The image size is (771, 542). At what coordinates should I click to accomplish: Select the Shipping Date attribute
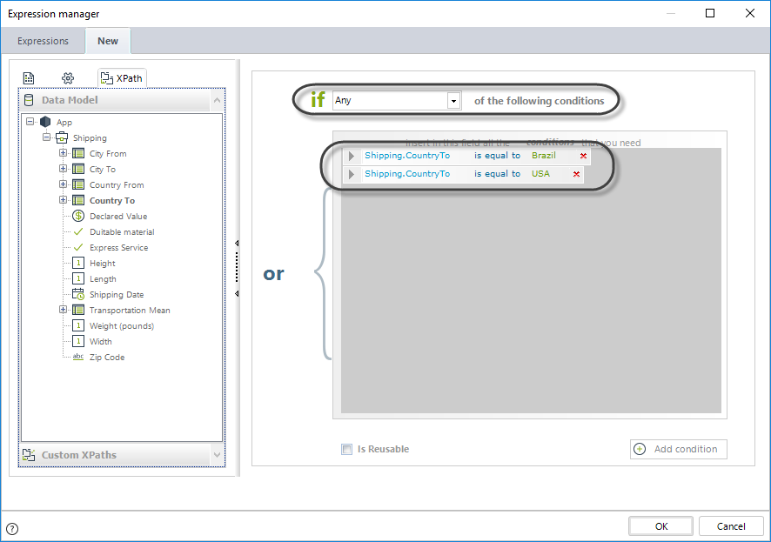click(117, 295)
